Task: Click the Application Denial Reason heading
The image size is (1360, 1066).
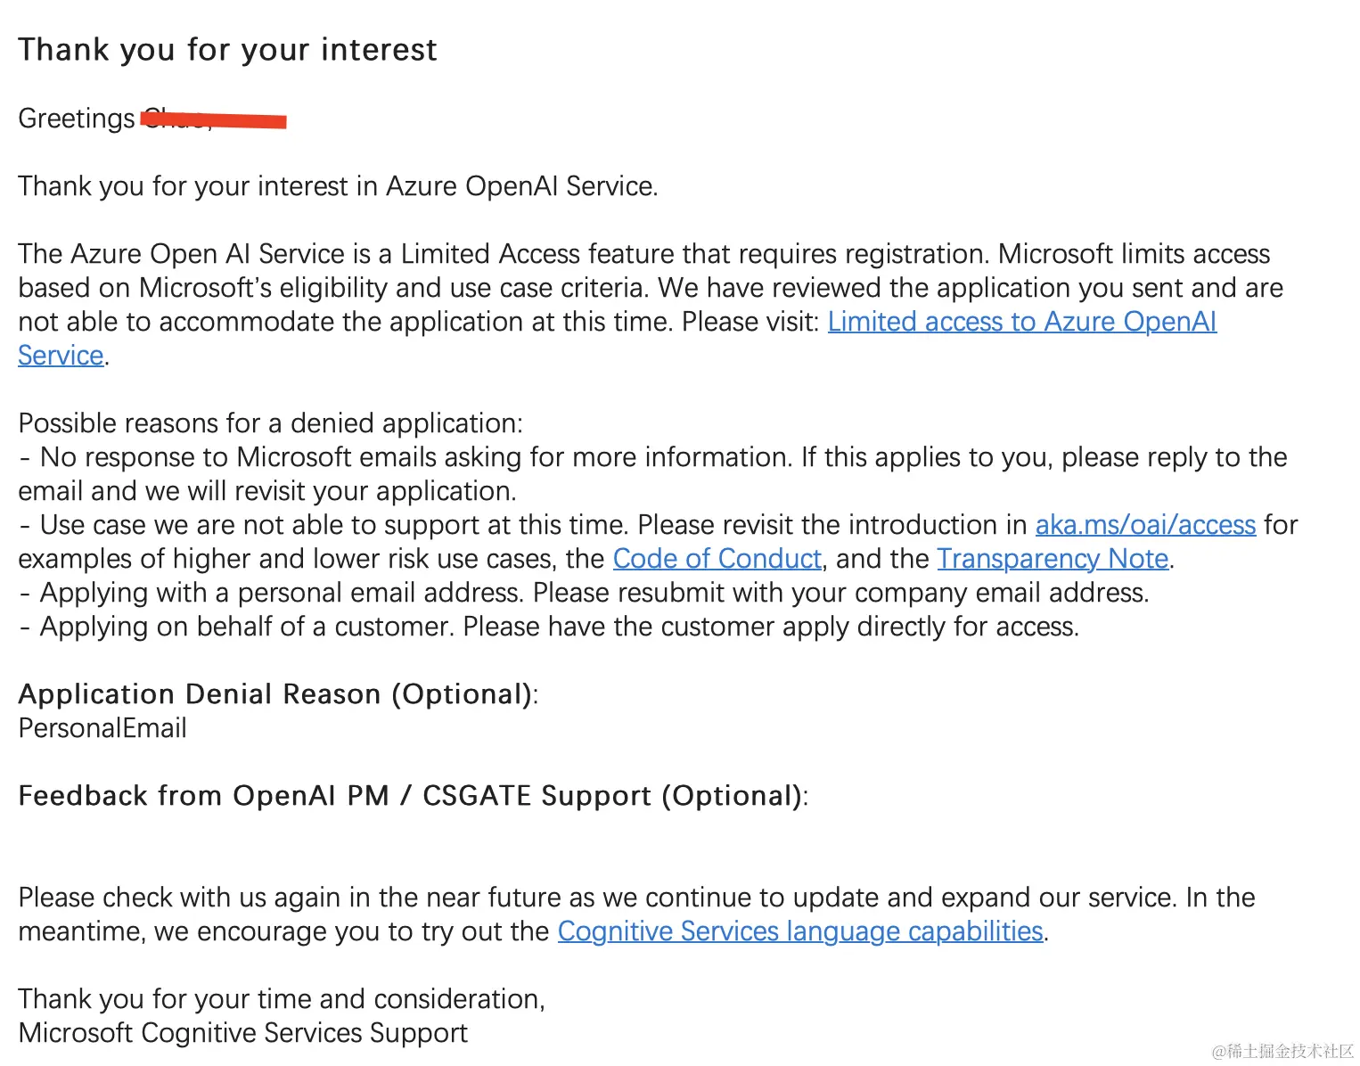Action: coord(276,694)
